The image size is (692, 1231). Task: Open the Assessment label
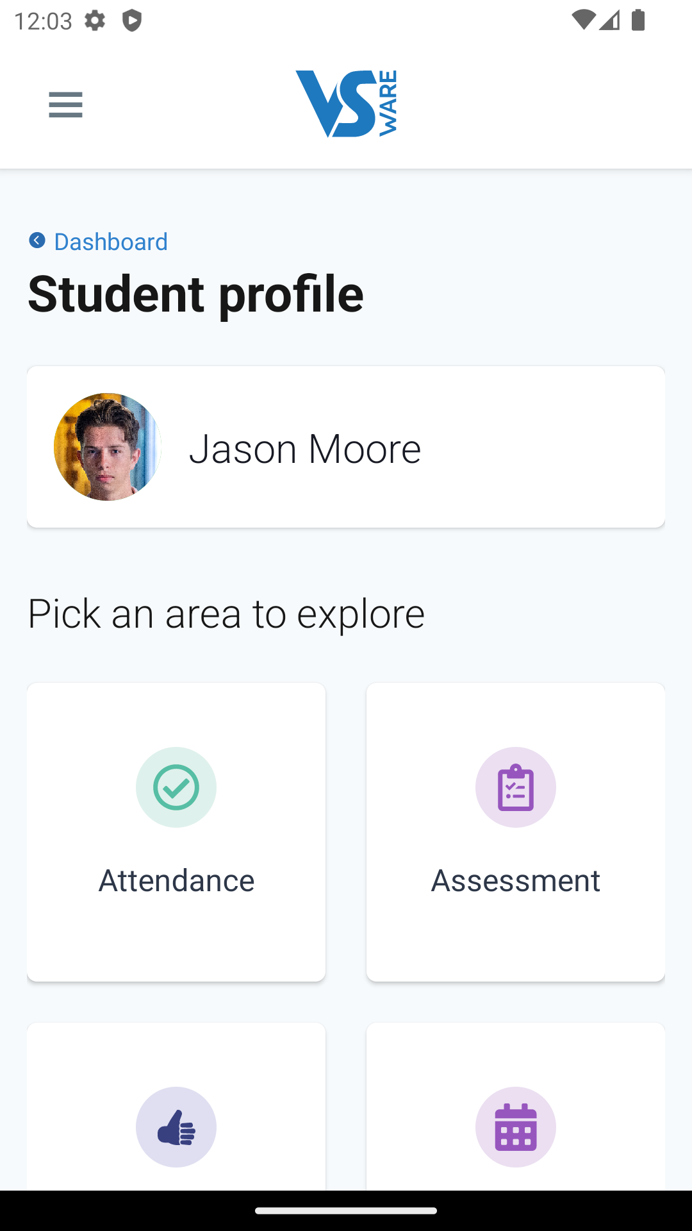pos(516,880)
